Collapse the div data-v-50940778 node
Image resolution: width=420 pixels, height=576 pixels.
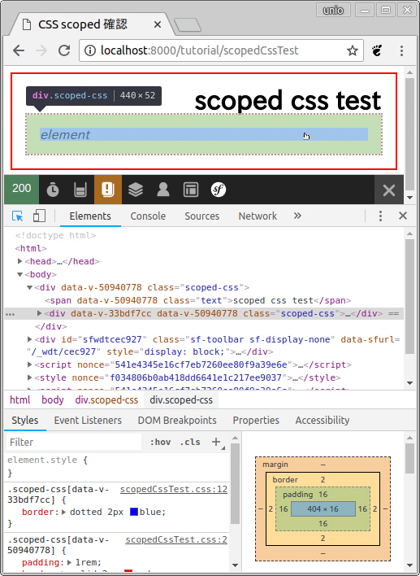[30, 288]
